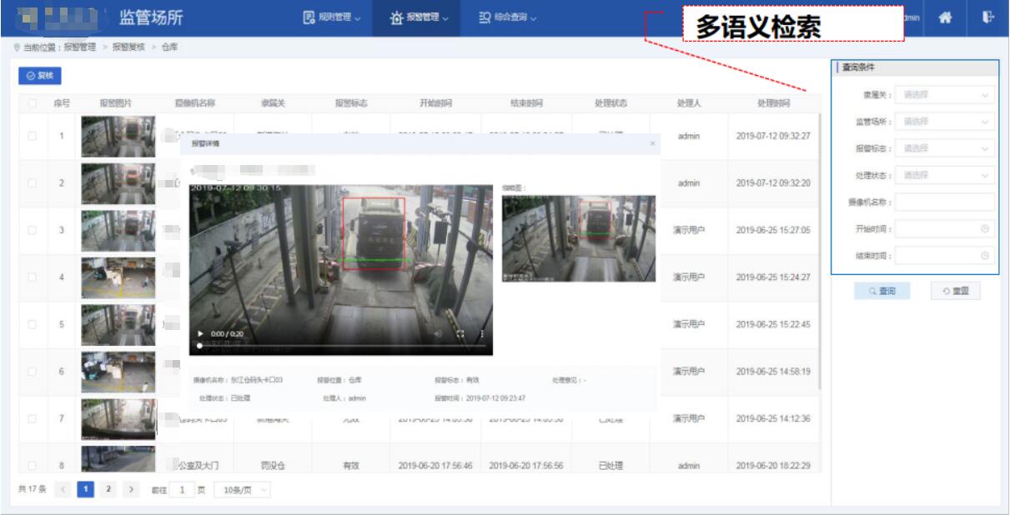Click time cell 2019-06-25 15:27:05

coord(773,230)
